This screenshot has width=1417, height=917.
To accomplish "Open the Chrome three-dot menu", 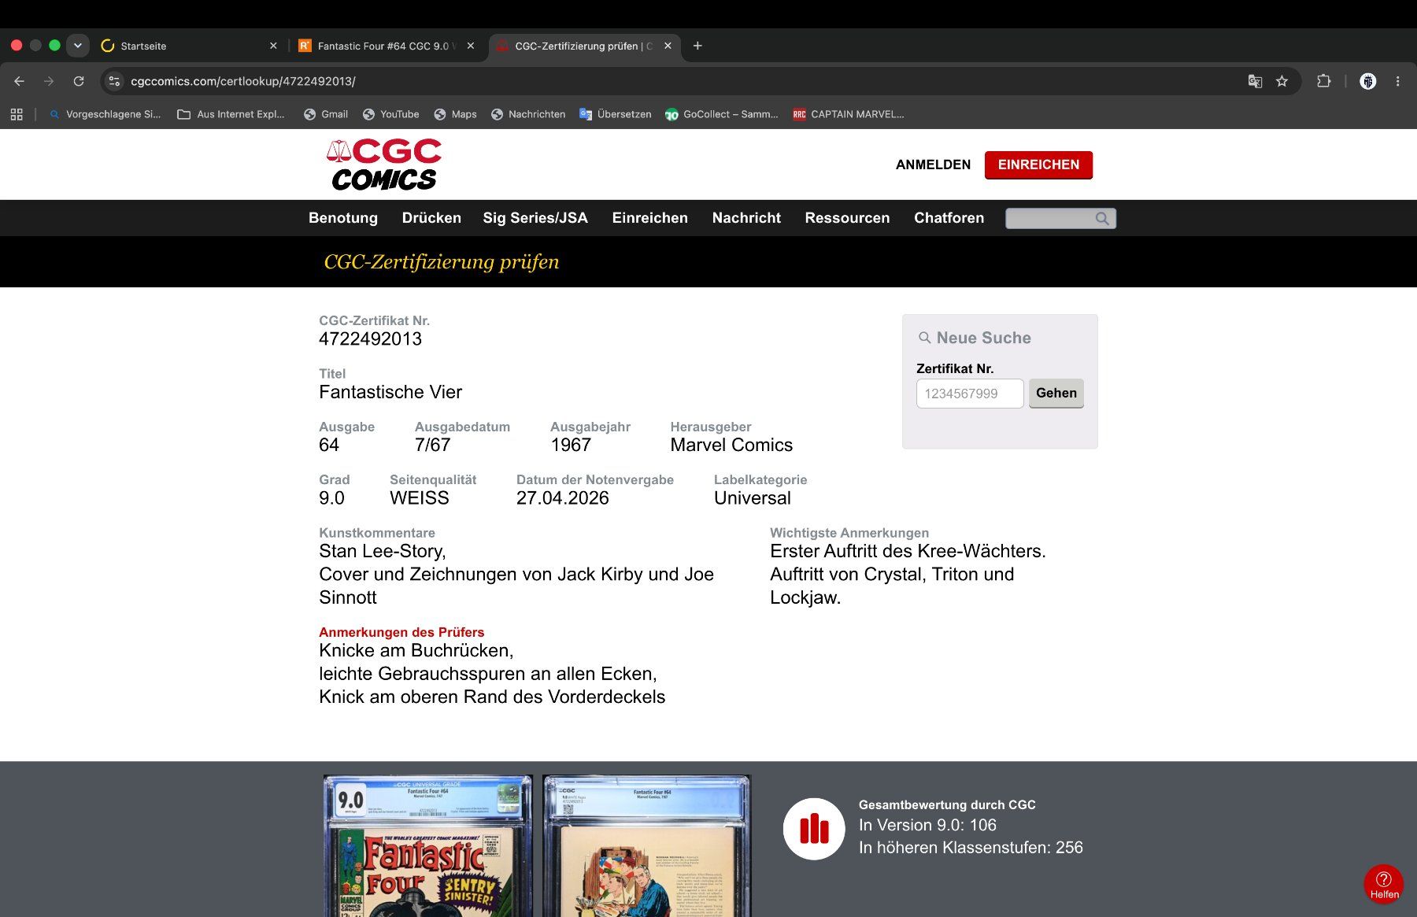I will (1397, 81).
